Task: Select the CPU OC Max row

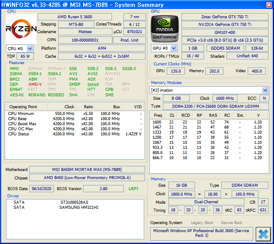Action: click(x=75, y=129)
